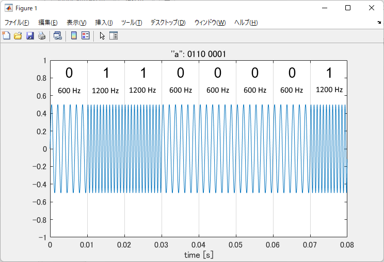384x262 pixels.
Task: Click the x-axis tick label 0.05
Action: [x=235, y=245]
